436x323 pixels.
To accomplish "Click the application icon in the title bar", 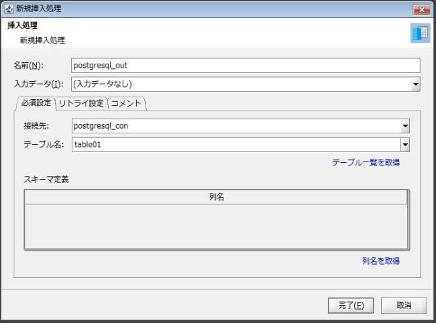I will (8, 9).
